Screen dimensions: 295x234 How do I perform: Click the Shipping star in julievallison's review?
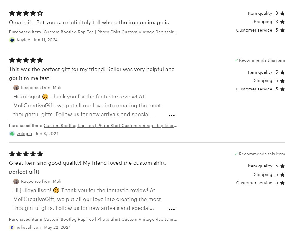[282, 175]
